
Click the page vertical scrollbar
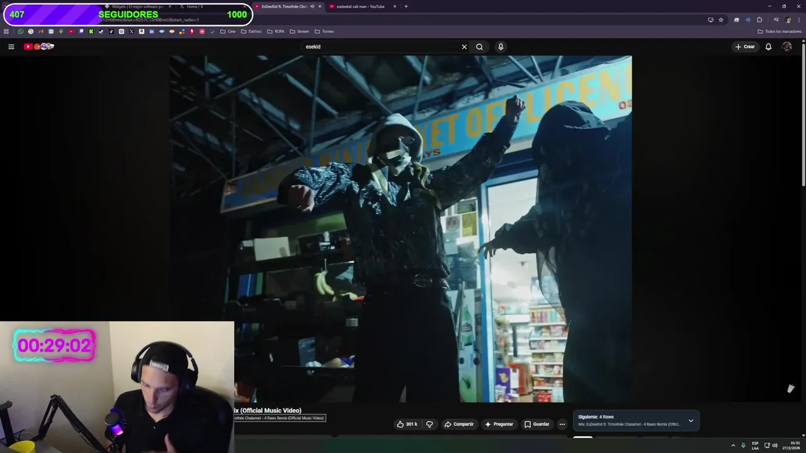point(803,113)
